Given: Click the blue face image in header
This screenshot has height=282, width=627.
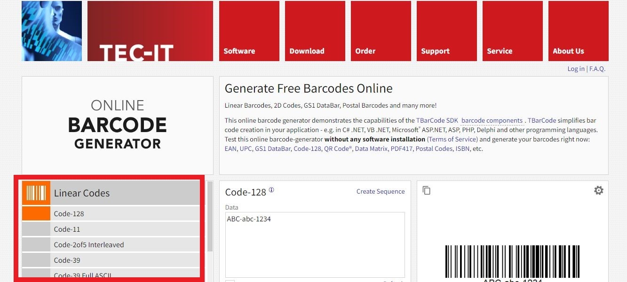Looking at the screenshot, I should (x=52, y=31).
